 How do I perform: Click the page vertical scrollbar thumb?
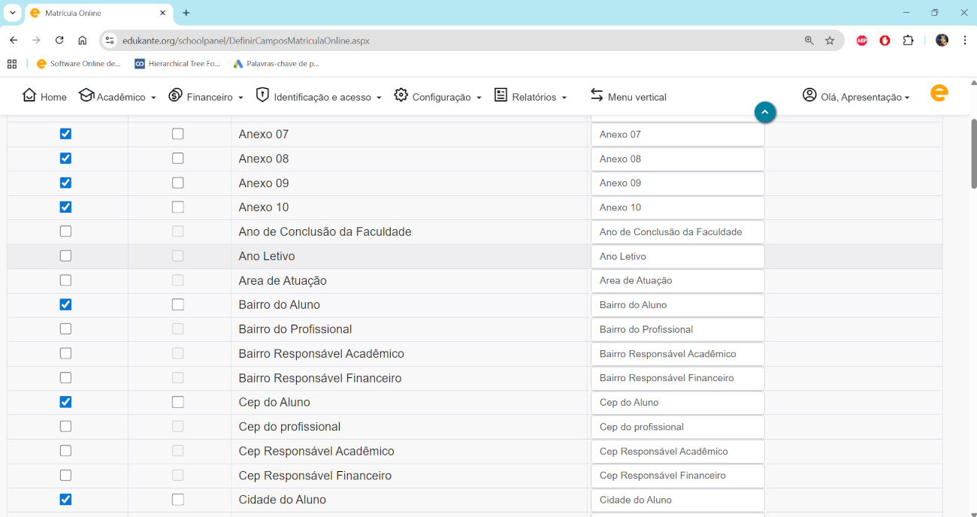(x=973, y=154)
